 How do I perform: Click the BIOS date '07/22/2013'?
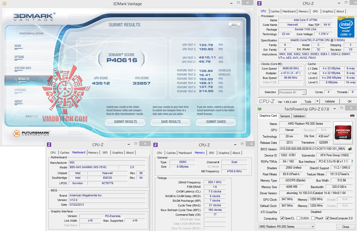[107, 205]
